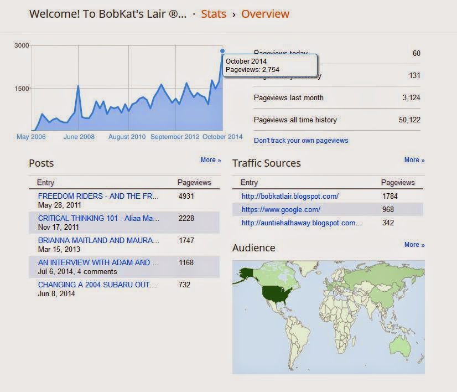Open More link for Traffic Sources
The width and height of the screenshot is (457, 392).
(414, 160)
